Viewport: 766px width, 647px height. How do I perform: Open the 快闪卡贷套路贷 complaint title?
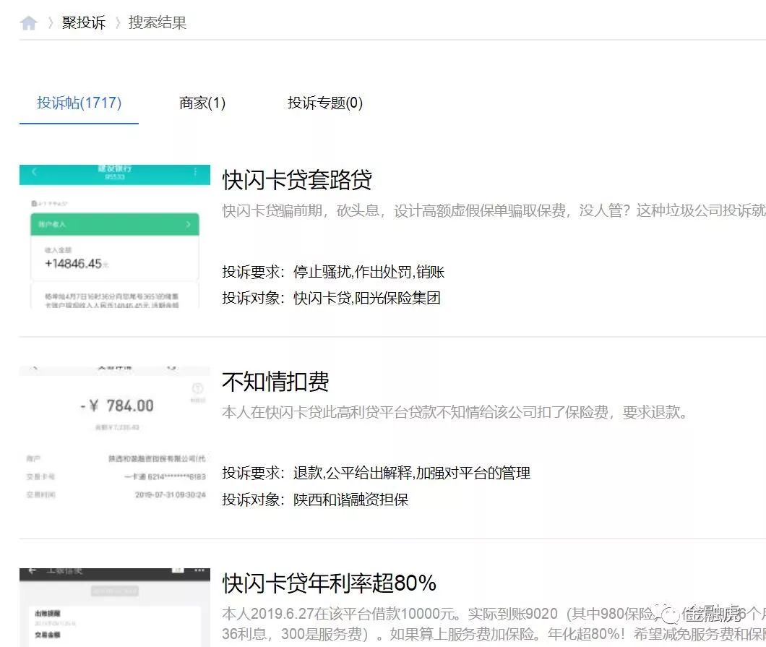(297, 179)
